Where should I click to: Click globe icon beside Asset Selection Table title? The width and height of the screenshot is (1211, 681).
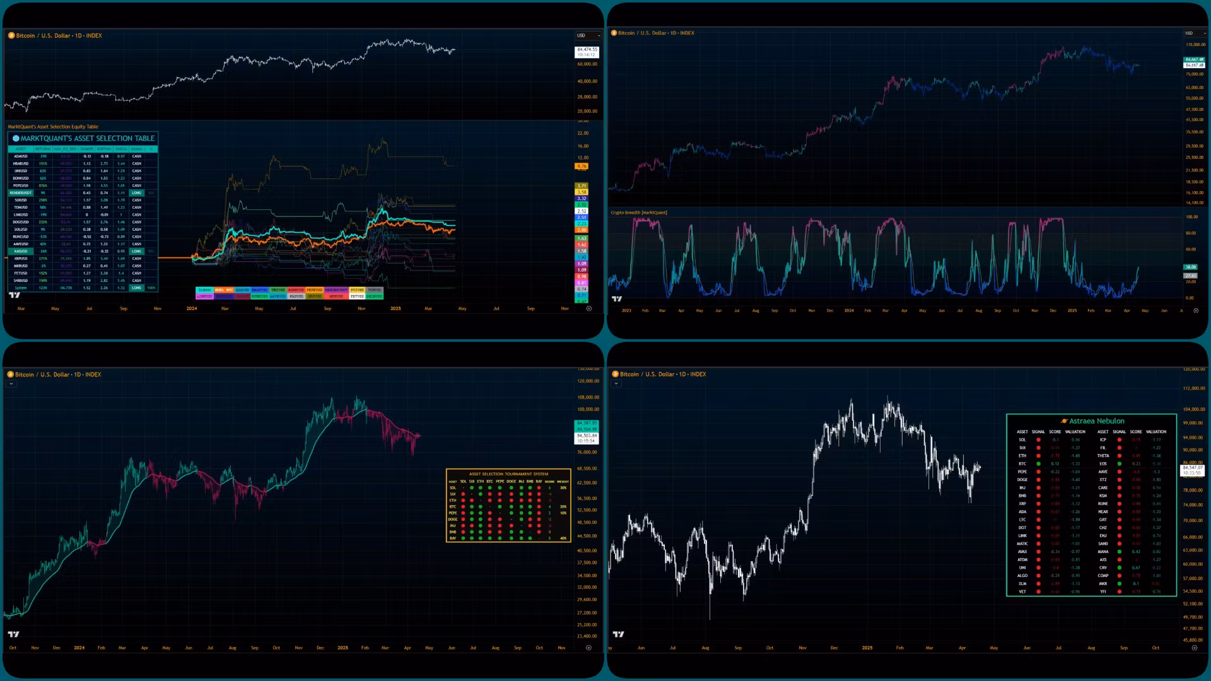pos(16,139)
